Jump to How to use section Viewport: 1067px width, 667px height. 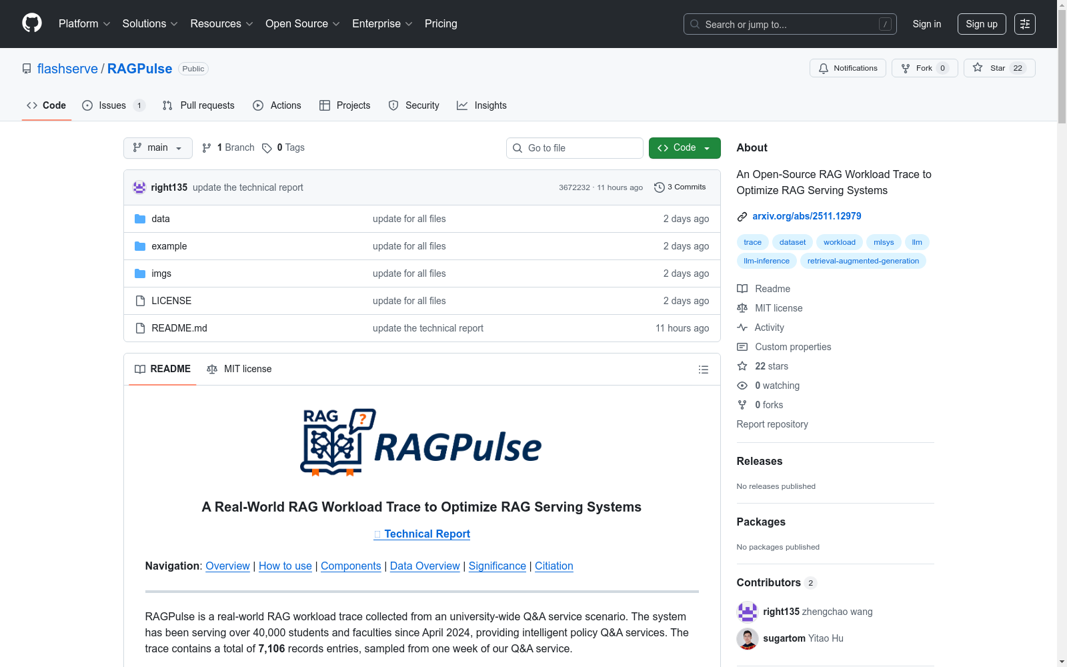tap(285, 566)
